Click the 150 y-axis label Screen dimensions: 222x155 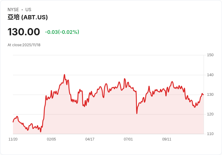210,55
